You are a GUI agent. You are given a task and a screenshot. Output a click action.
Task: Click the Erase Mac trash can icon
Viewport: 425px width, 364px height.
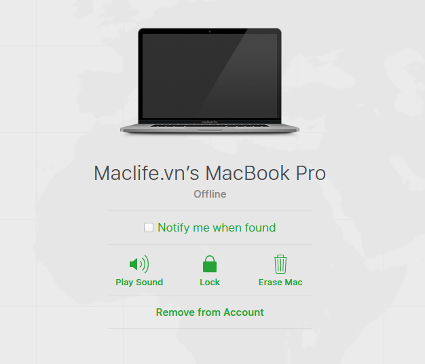point(280,264)
